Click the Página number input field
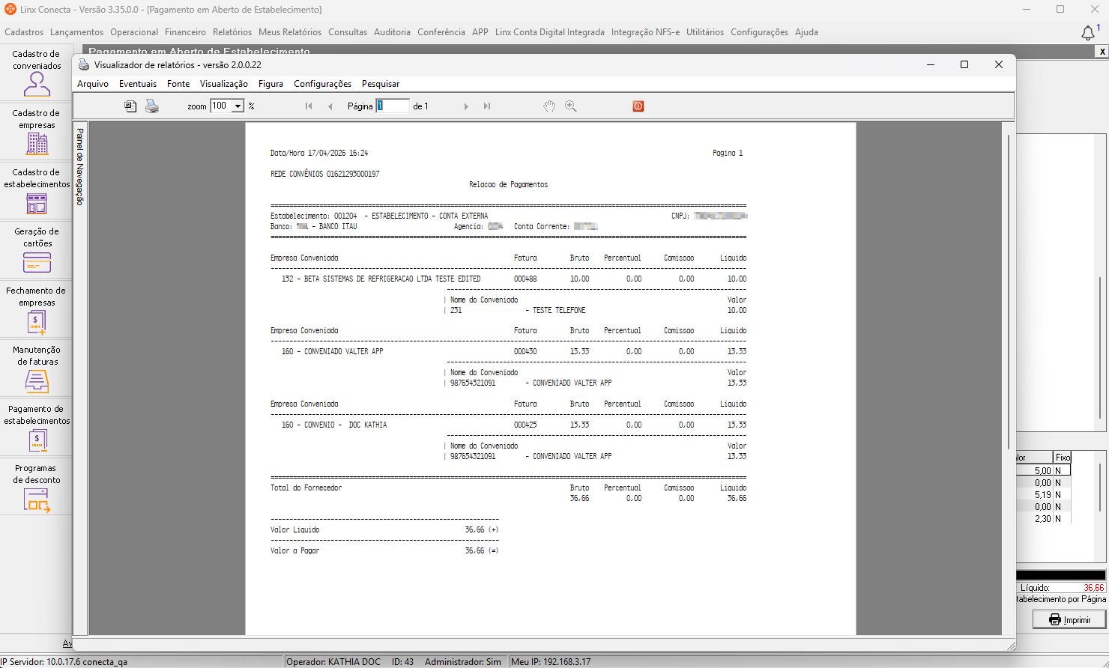The image size is (1109, 668). [393, 106]
